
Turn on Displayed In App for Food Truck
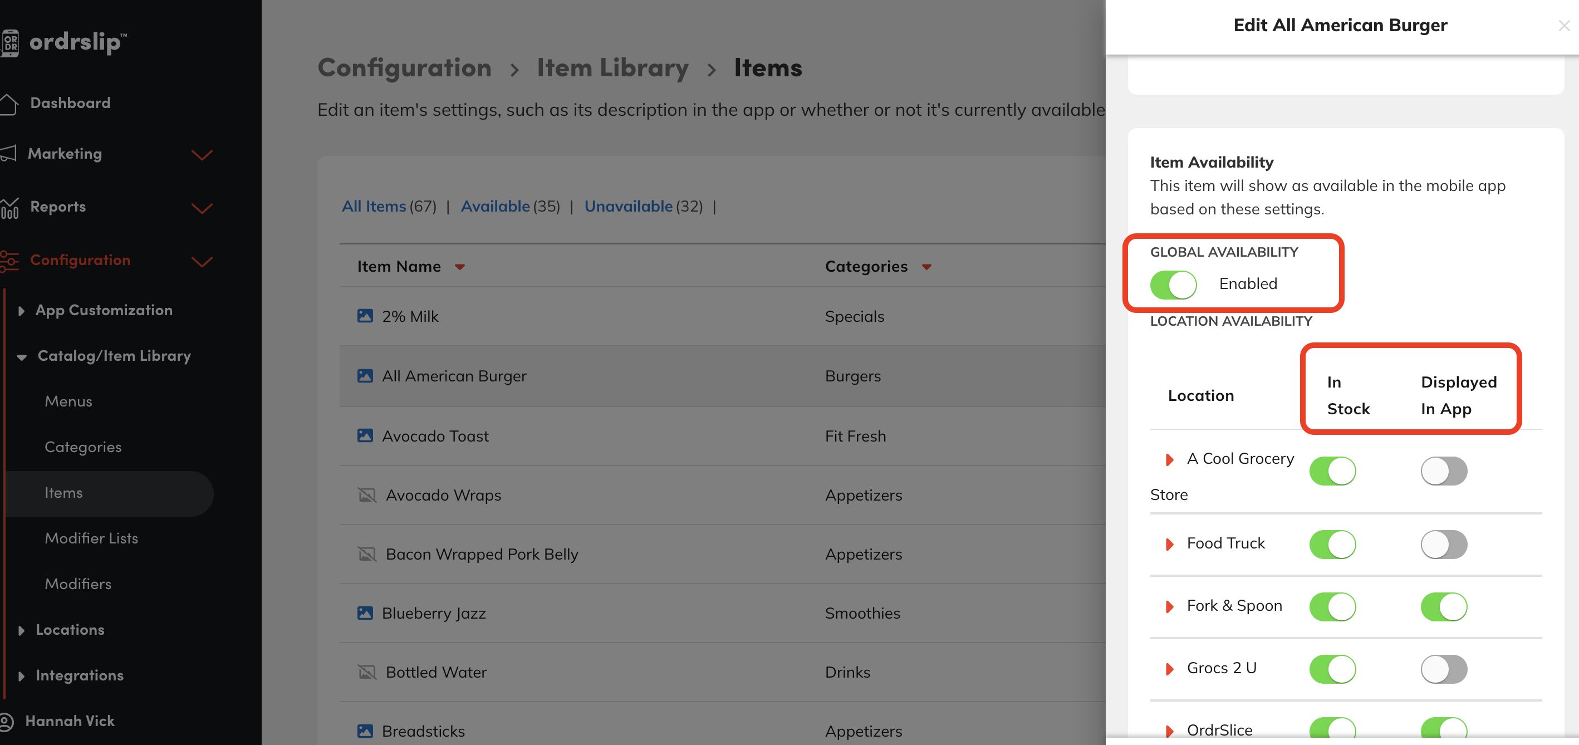click(x=1444, y=545)
